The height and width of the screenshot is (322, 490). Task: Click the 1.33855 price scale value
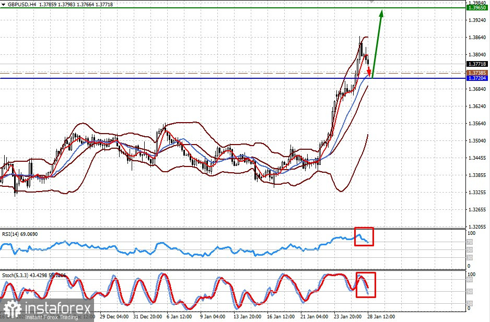477,175
